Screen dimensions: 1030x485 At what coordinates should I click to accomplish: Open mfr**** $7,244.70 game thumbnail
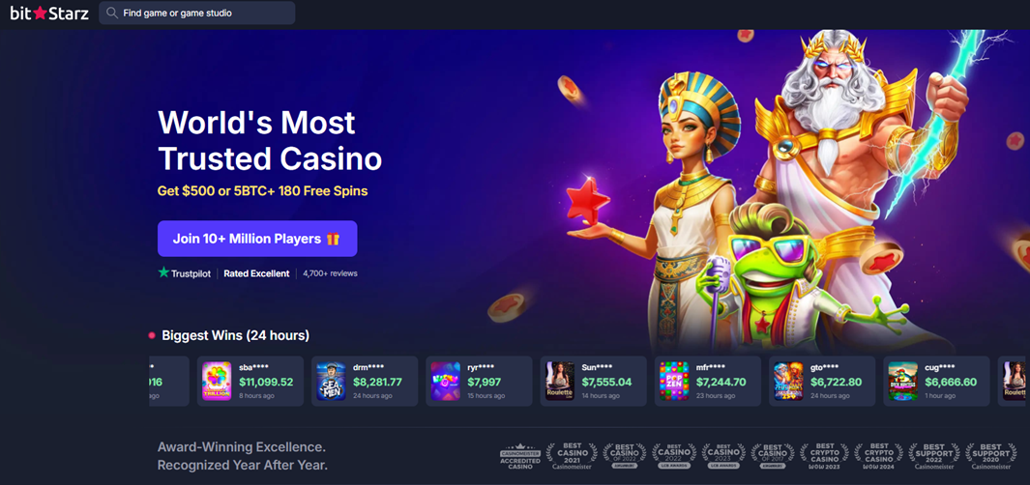(674, 382)
